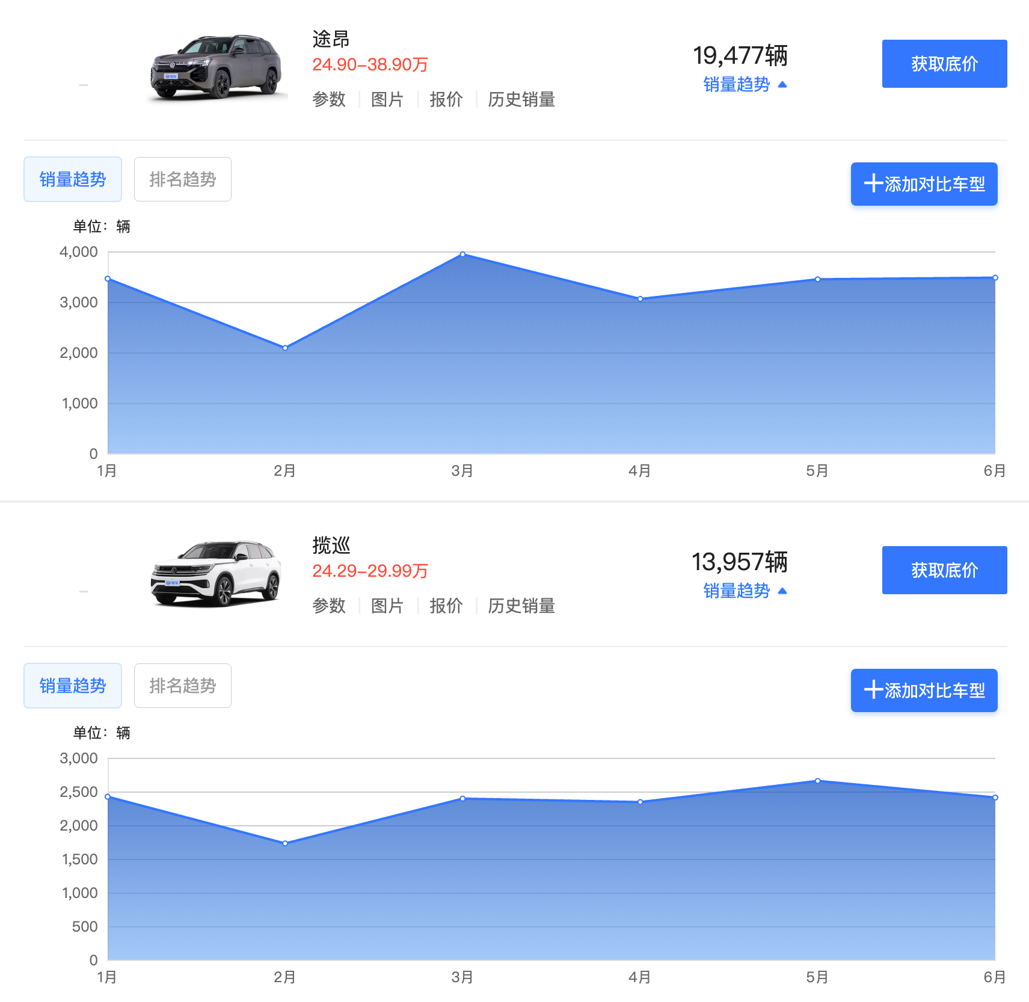Screen dimensions: 1029x1002
Task: Switch to 排名趋势 tab in 途昂 chart
Action: point(182,179)
